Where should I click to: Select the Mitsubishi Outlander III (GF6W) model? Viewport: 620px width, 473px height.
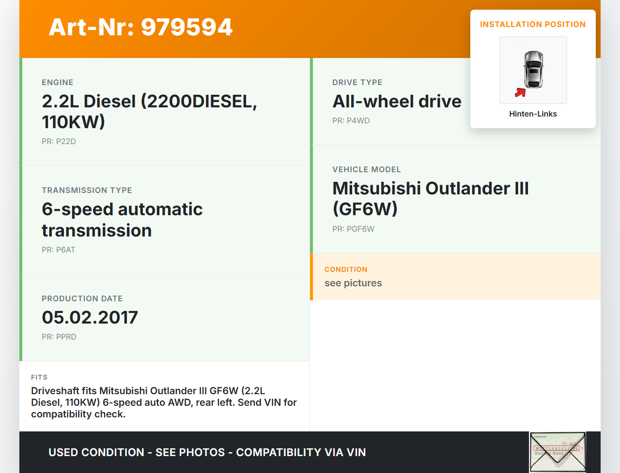click(430, 198)
